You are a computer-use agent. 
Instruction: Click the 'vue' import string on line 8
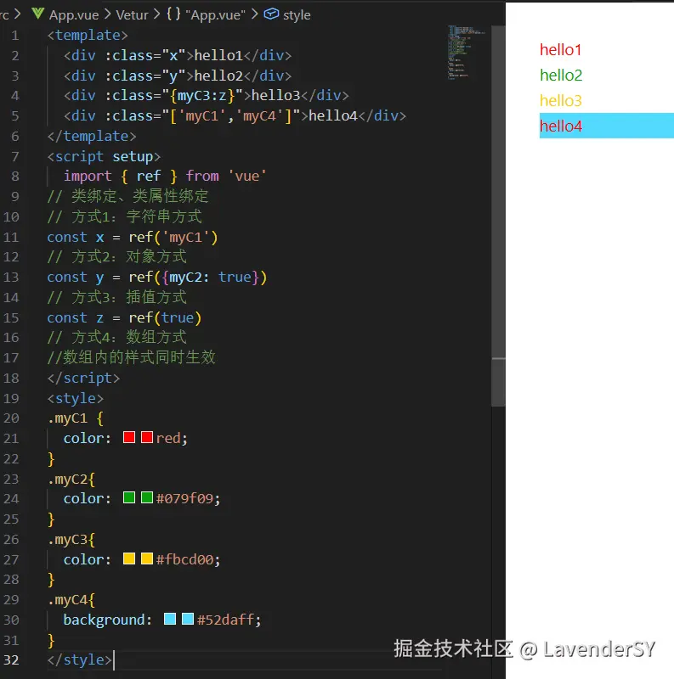[246, 176]
